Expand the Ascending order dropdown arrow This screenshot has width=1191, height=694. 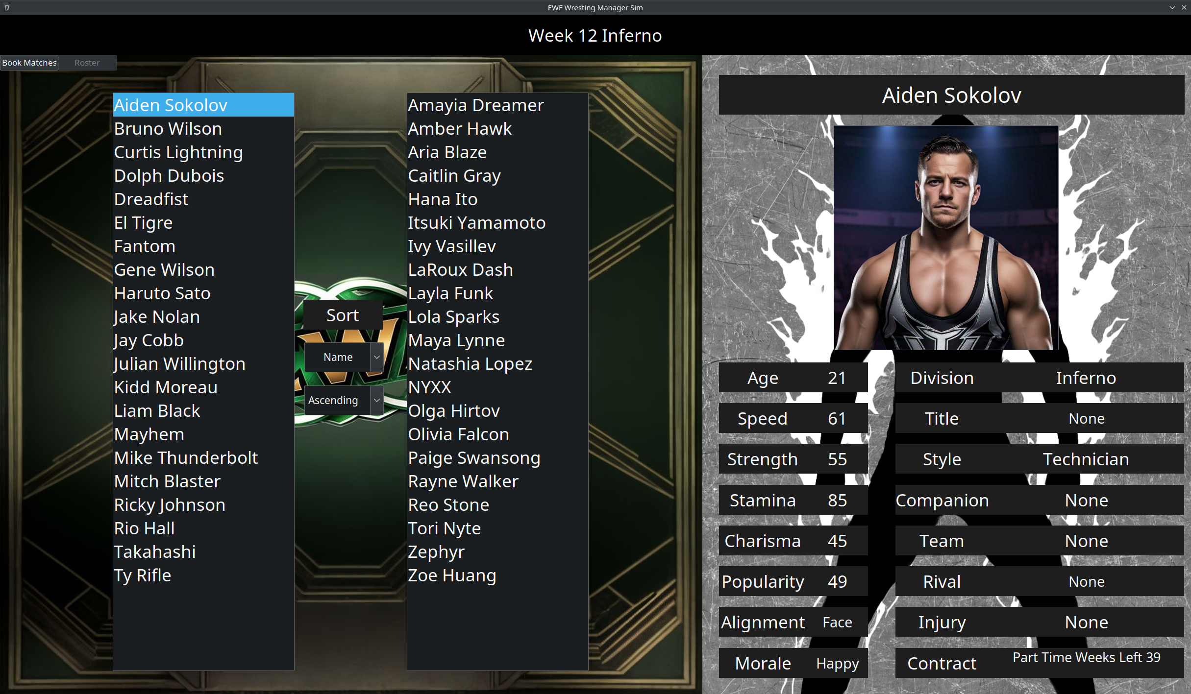pos(376,400)
